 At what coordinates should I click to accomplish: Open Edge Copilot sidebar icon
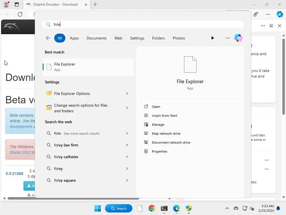pos(280,14)
